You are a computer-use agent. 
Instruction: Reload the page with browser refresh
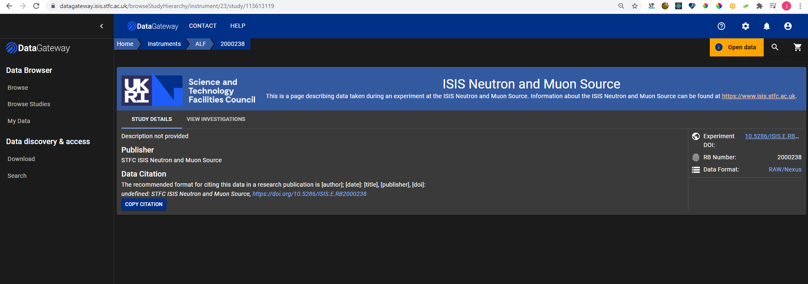point(36,6)
